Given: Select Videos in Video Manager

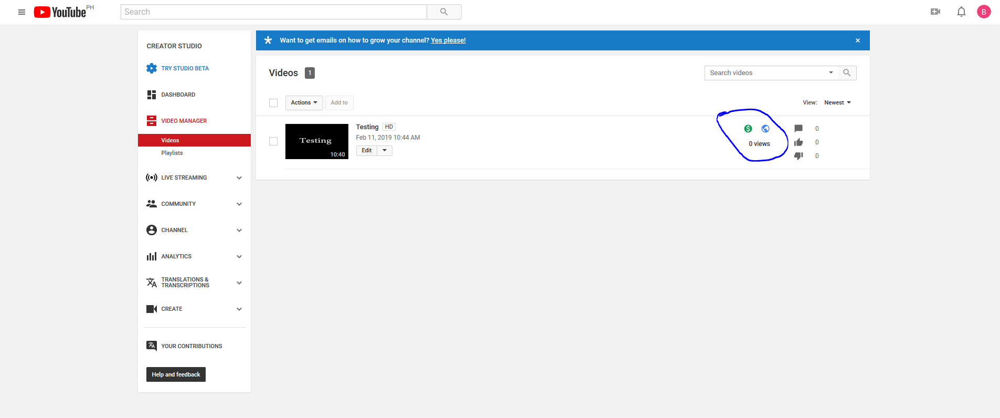Looking at the screenshot, I should coord(194,140).
